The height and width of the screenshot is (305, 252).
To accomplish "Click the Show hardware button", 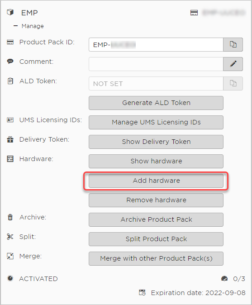I will [156, 161].
